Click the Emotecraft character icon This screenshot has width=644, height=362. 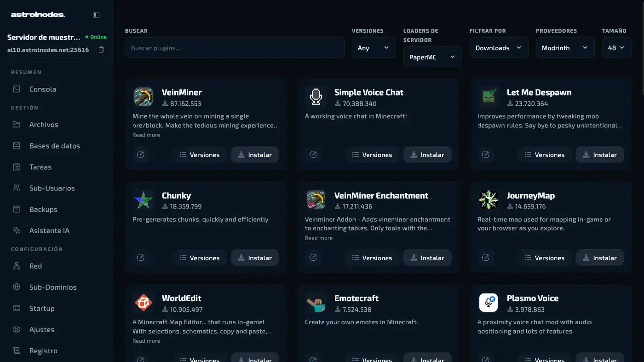(316, 303)
